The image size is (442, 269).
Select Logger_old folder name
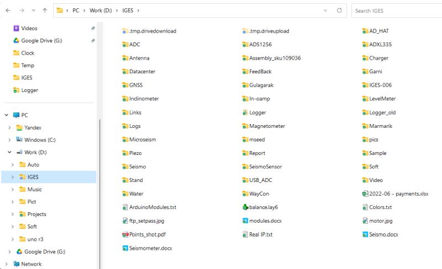[382, 112]
